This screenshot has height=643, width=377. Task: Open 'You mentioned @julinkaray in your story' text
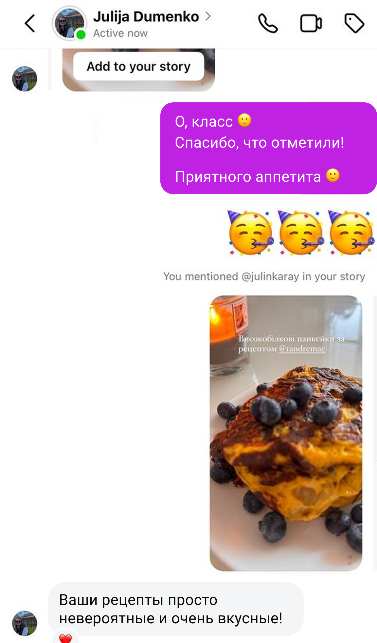[264, 277]
